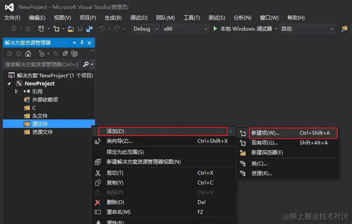Click Solution Explorer forward button

point(19,54)
